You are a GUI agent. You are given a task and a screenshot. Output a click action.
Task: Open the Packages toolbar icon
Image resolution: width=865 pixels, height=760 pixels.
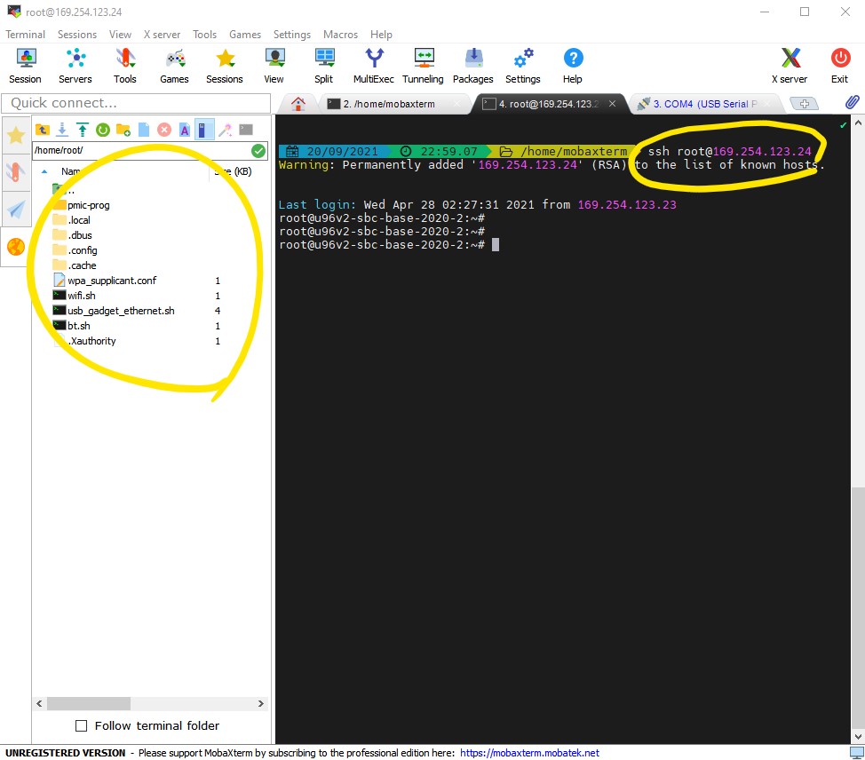[473, 66]
